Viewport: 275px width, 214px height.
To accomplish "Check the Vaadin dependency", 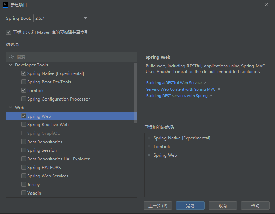I will pyautogui.click(x=24, y=193).
